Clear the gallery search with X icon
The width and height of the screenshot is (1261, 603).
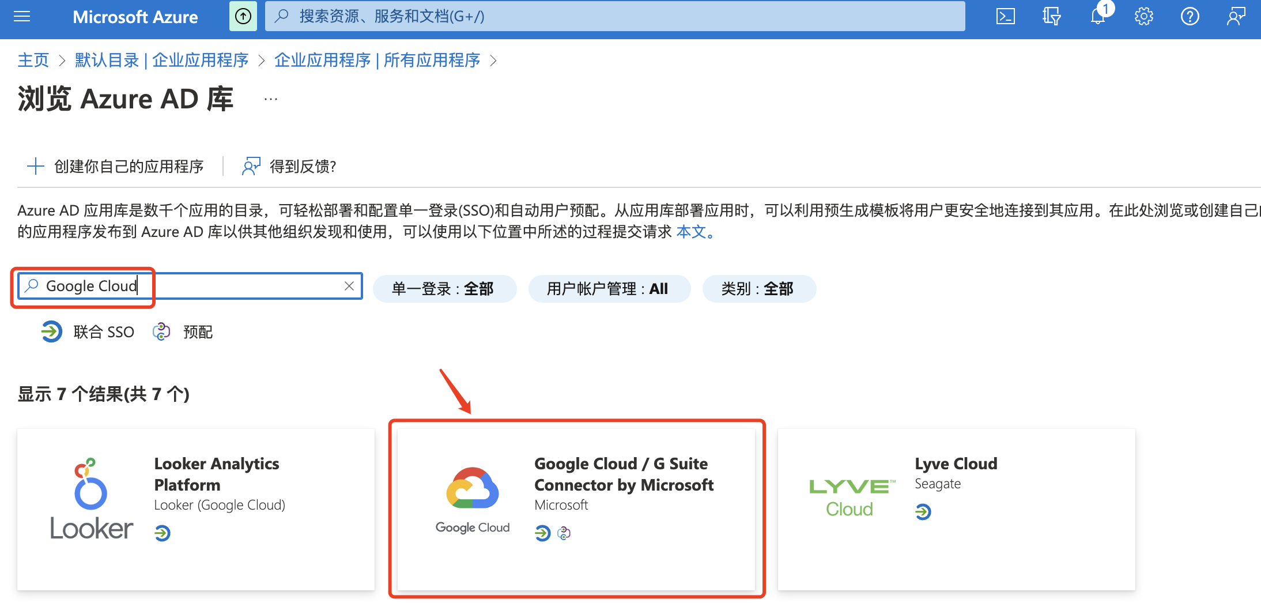pyautogui.click(x=349, y=286)
